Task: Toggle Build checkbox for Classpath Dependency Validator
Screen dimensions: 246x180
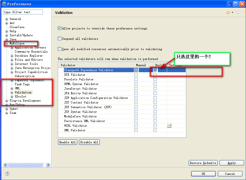Action: [155, 70]
